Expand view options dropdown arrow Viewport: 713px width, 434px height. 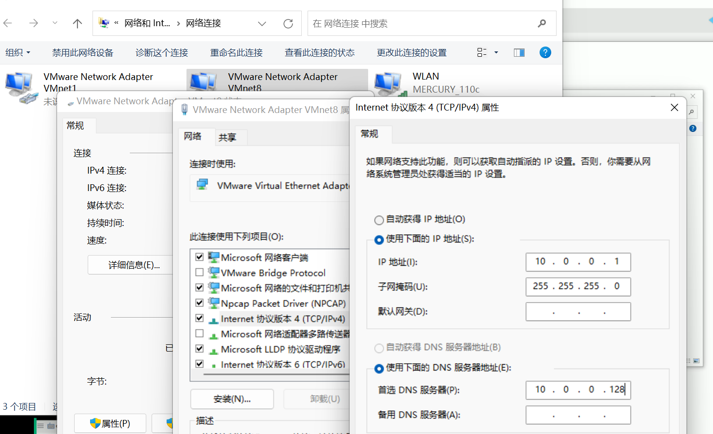pos(496,52)
